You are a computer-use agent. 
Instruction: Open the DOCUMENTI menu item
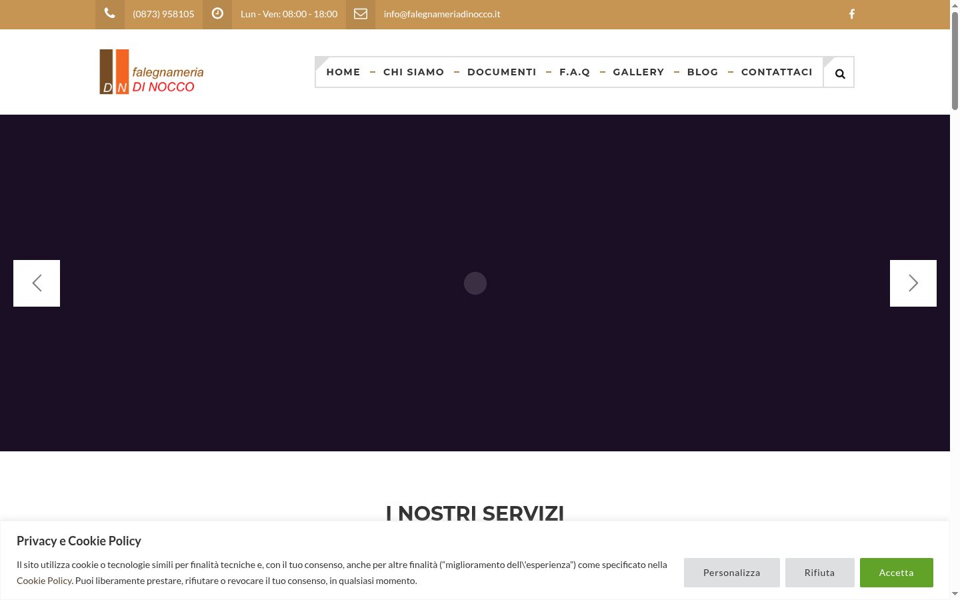(502, 72)
